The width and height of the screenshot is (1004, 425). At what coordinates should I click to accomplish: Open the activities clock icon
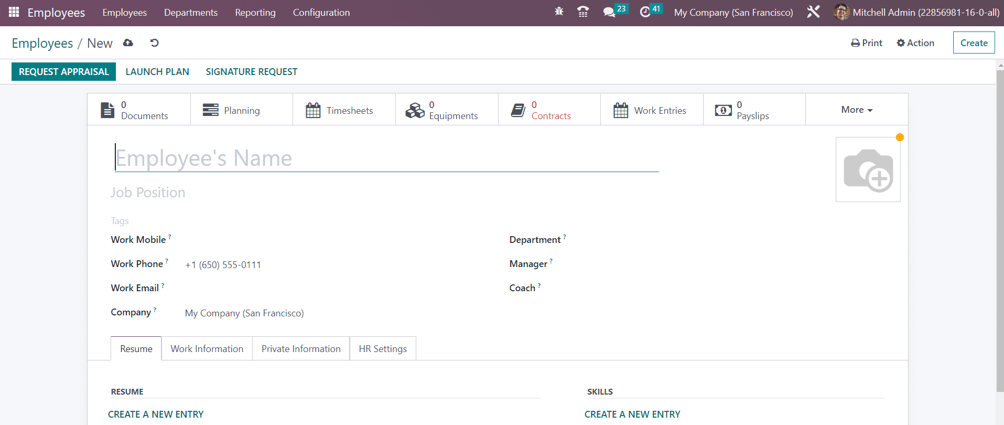[645, 12]
